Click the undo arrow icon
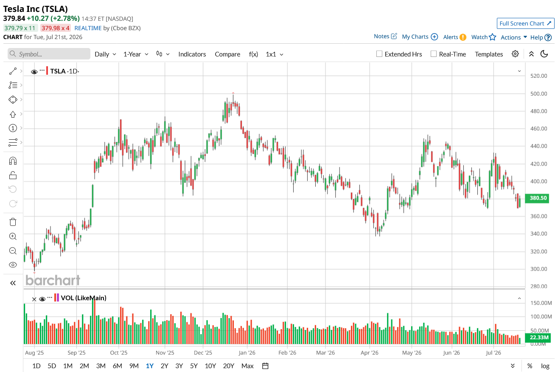The width and height of the screenshot is (555, 372). click(13, 189)
